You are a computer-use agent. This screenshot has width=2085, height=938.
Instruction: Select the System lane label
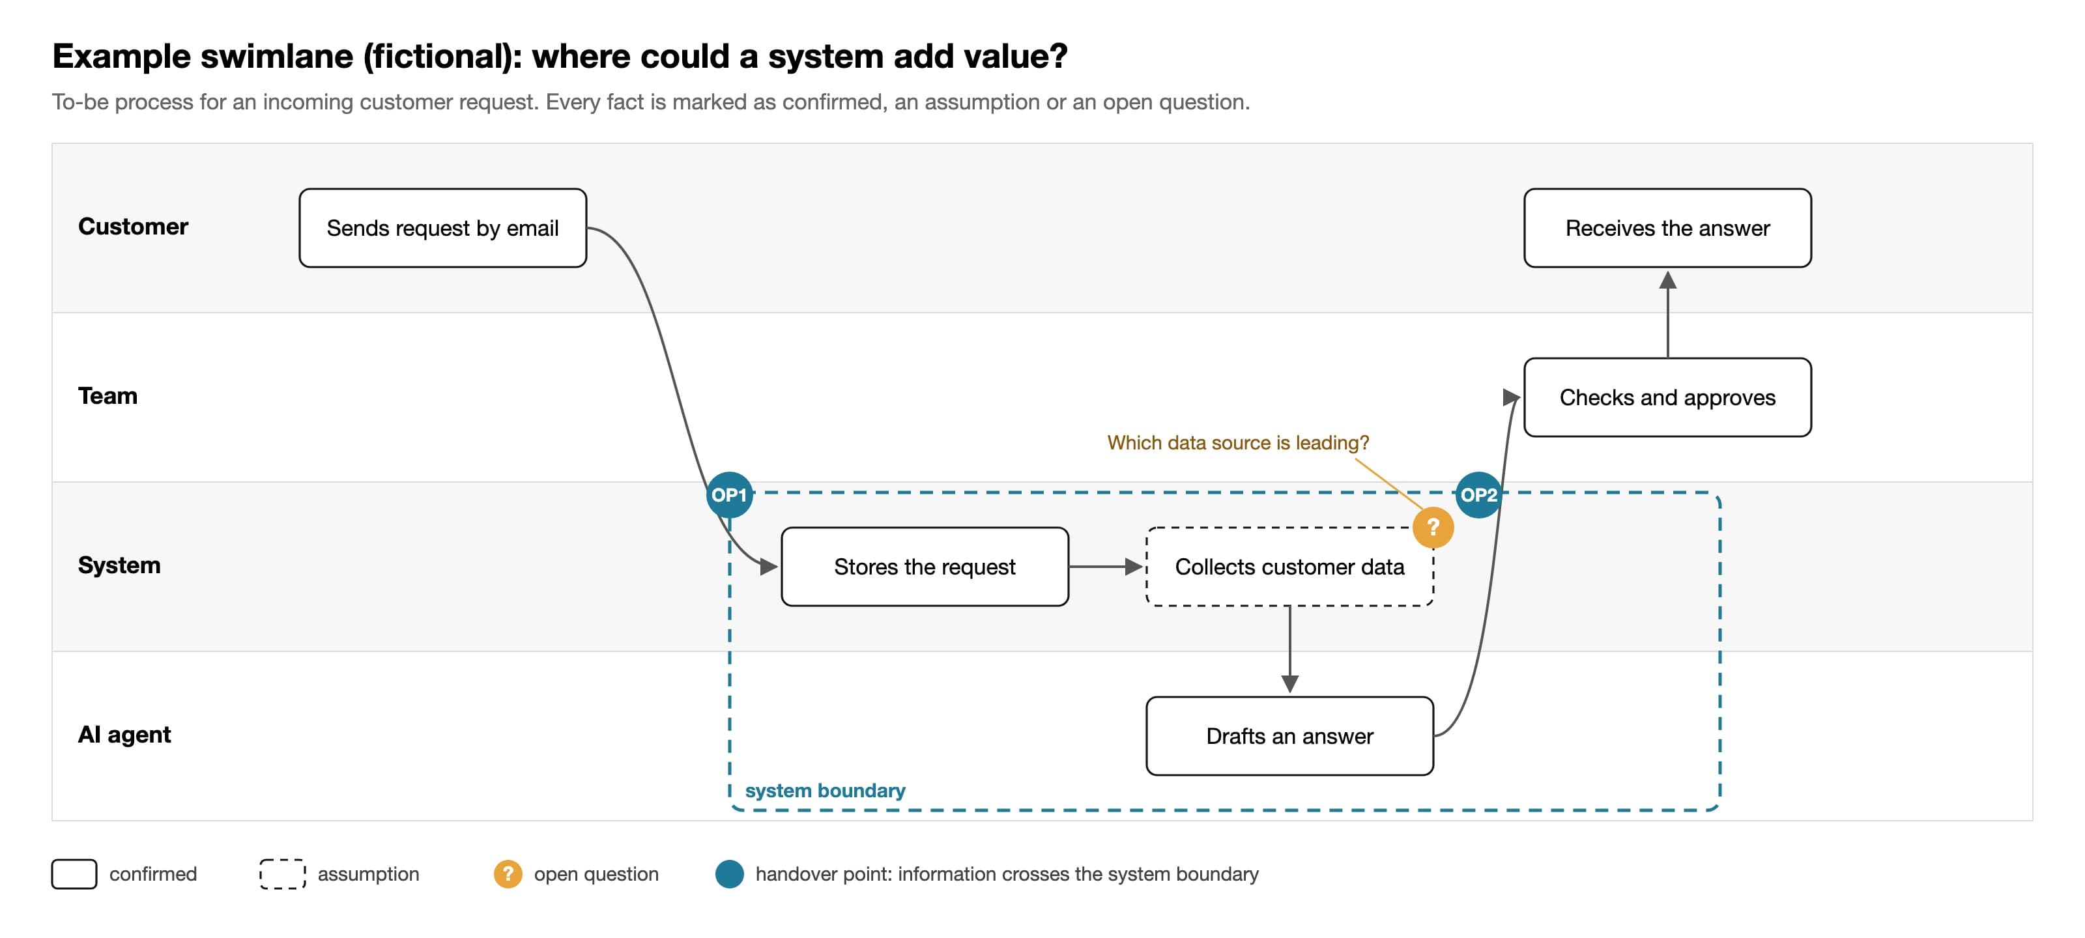tap(119, 565)
